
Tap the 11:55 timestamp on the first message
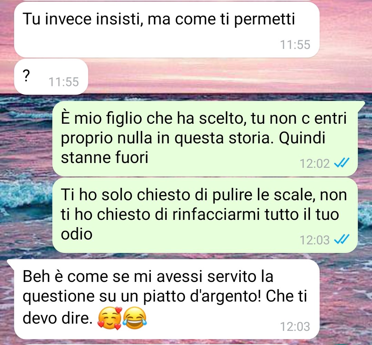(295, 45)
